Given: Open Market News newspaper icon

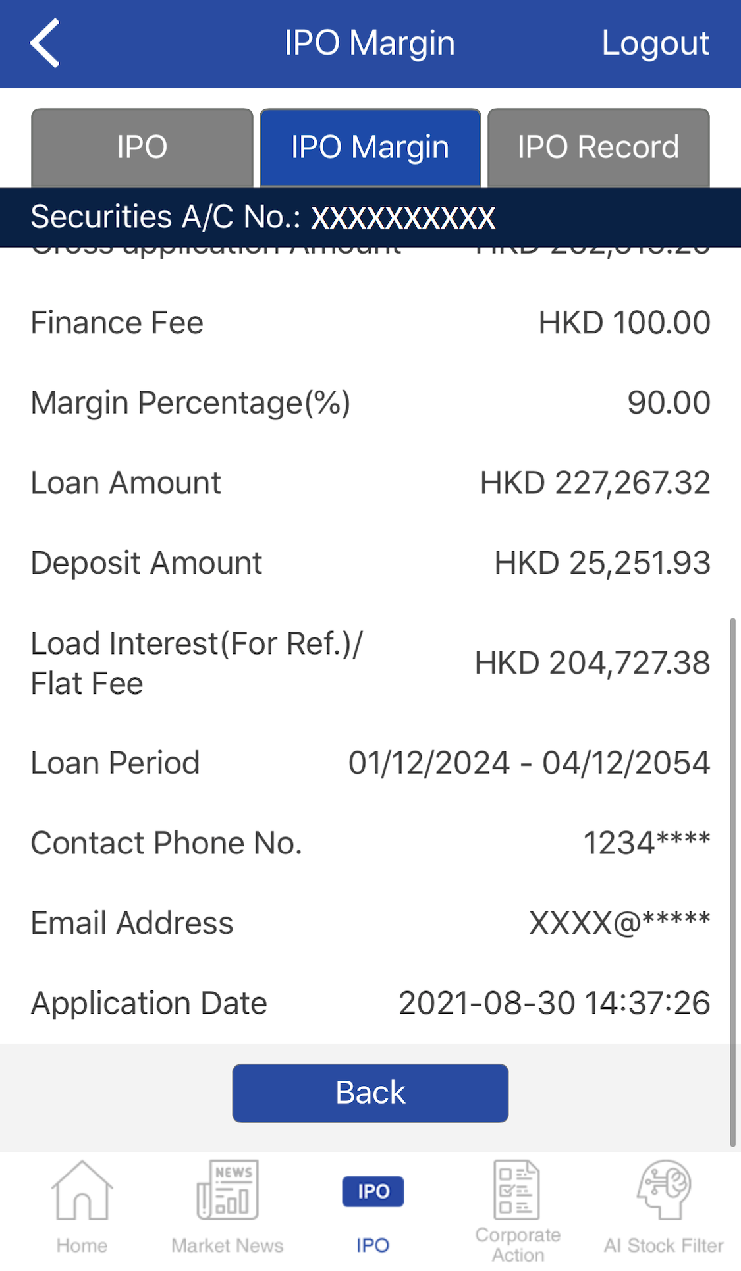Looking at the screenshot, I should tap(227, 1191).
